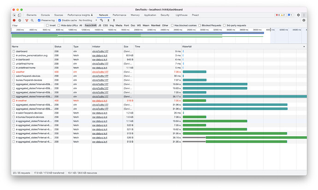Click the export HAR download icon
Image resolution: width=318 pixels, height=190 pixels.
point(114,20)
